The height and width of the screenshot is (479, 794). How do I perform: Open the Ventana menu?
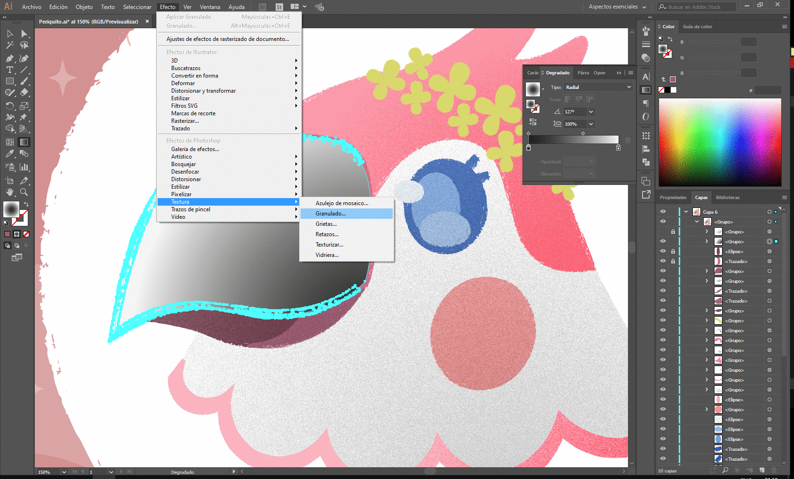[x=210, y=7]
